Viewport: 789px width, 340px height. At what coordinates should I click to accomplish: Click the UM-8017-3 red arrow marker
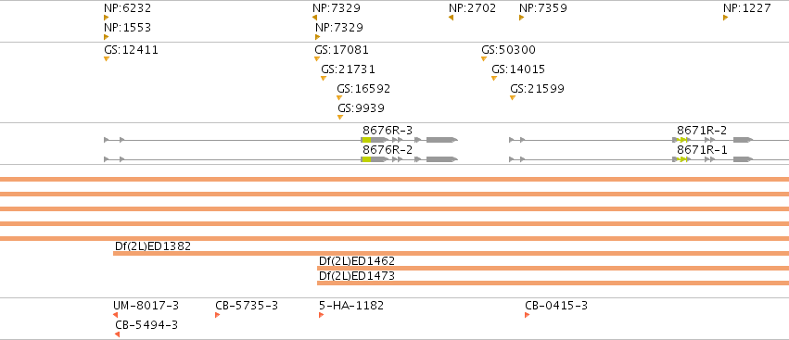(x=115, y=315)
